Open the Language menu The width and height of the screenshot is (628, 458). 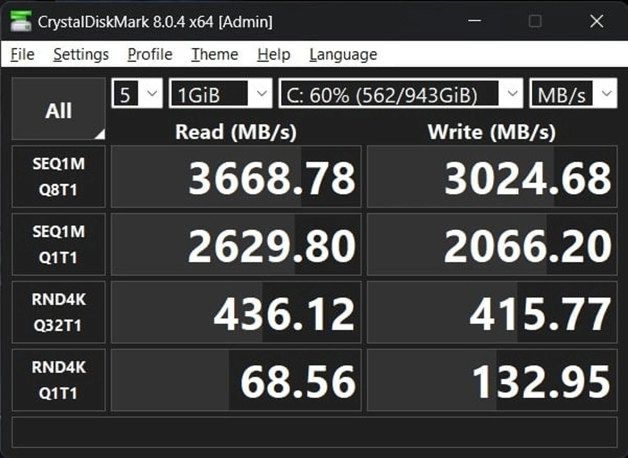343,54
